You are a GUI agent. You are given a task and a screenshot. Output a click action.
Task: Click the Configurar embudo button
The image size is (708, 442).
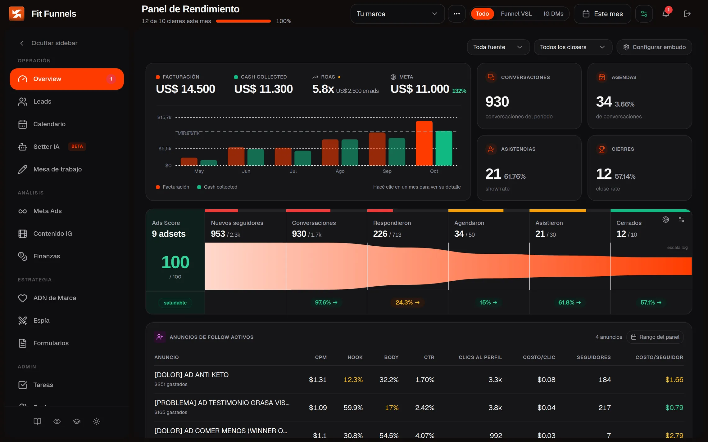pos(654,47)
